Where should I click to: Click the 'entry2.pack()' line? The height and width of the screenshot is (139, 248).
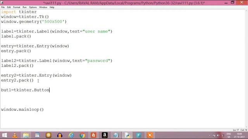(x=17, y=80)
